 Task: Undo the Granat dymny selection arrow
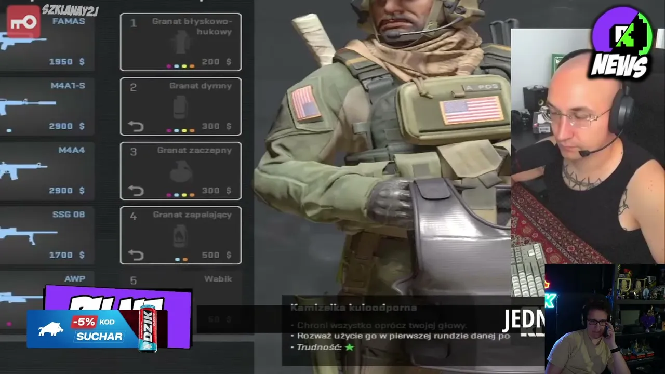point(136,126)
